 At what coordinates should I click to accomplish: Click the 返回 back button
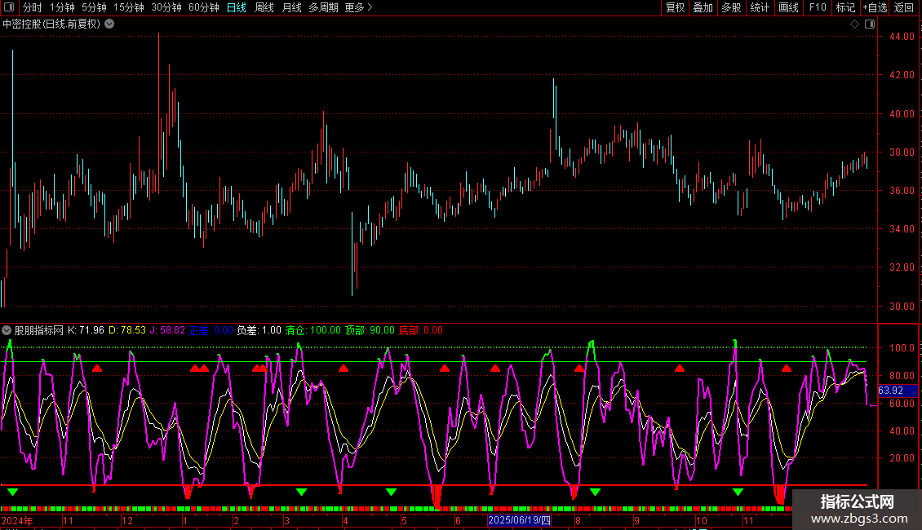click(x=904, y=7)
